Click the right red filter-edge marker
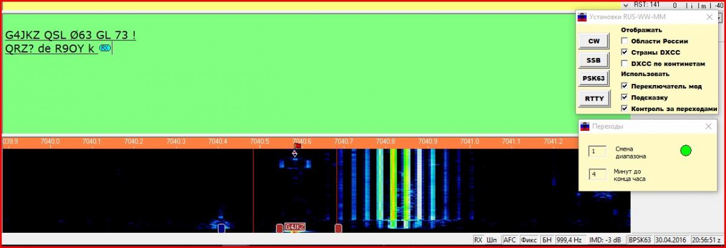726x248 pixels. [x=338, y=228]
